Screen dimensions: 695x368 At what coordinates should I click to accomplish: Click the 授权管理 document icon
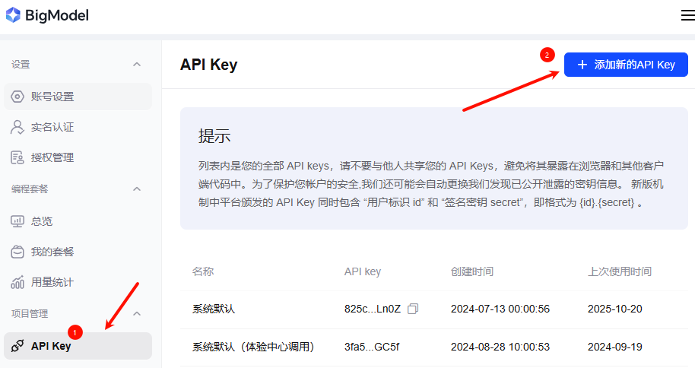[x=17, y=157]
